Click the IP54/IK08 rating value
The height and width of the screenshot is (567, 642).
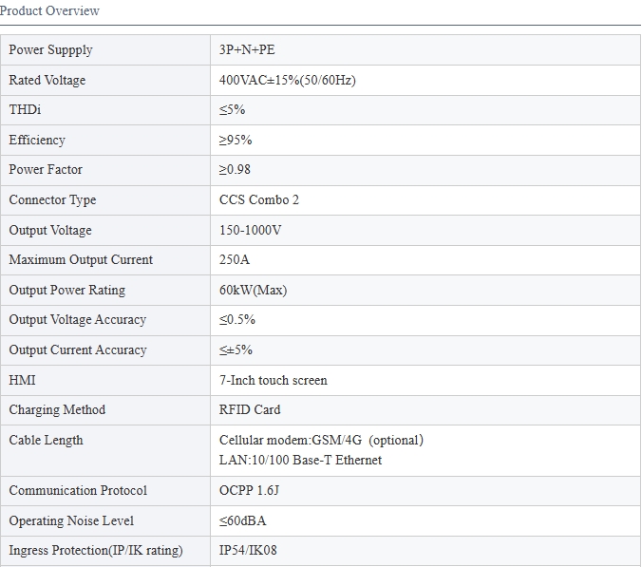[x=248, y=550]
